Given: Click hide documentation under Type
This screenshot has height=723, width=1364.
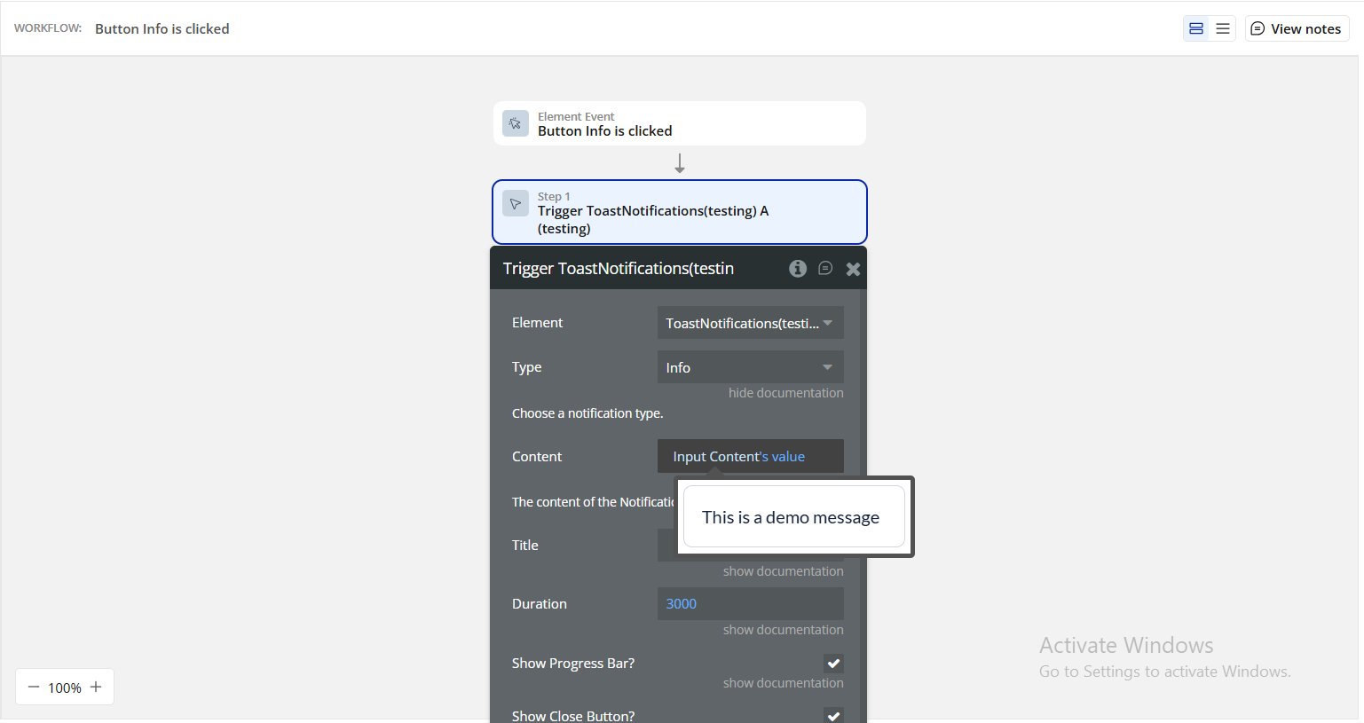Looking at the screenshot, I should pyautogui.click(x=785, y=393).
